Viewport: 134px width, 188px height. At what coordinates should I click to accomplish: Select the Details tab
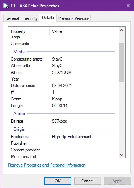click(48, 18)
